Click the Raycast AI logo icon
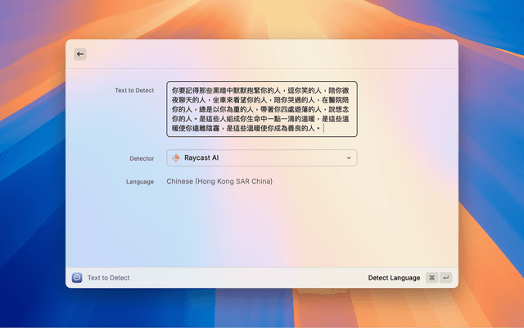The width and height of the screenshot is (524, 328). [x=175, y=157]
